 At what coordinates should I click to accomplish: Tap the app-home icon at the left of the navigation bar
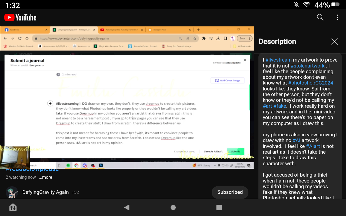(13, 207)
